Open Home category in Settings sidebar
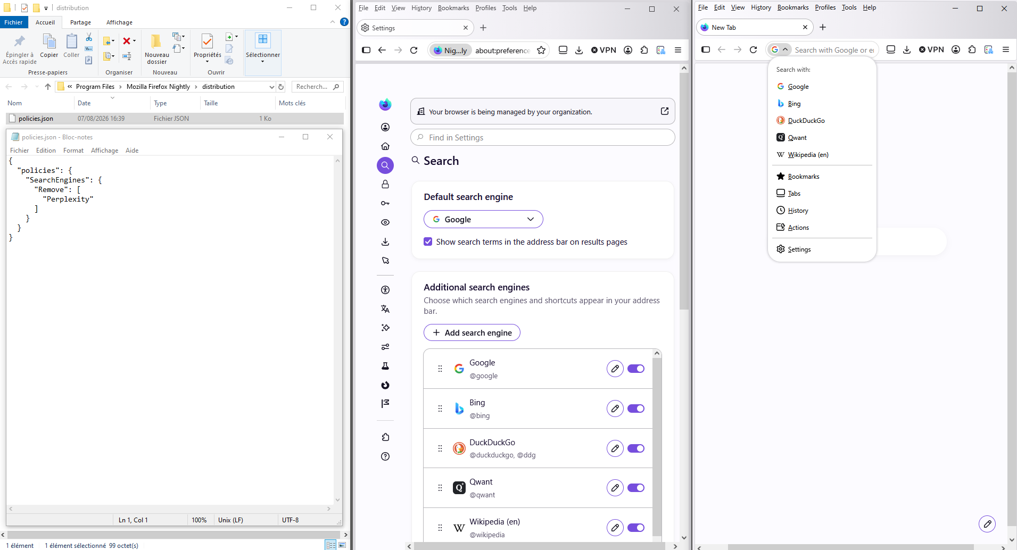 pos(385,146)
